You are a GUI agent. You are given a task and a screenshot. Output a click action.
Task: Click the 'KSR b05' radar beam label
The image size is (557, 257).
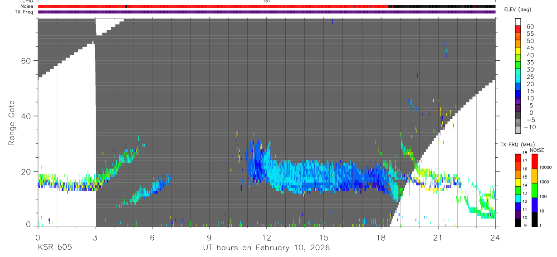pyautogui.click(x=54, y=248)
